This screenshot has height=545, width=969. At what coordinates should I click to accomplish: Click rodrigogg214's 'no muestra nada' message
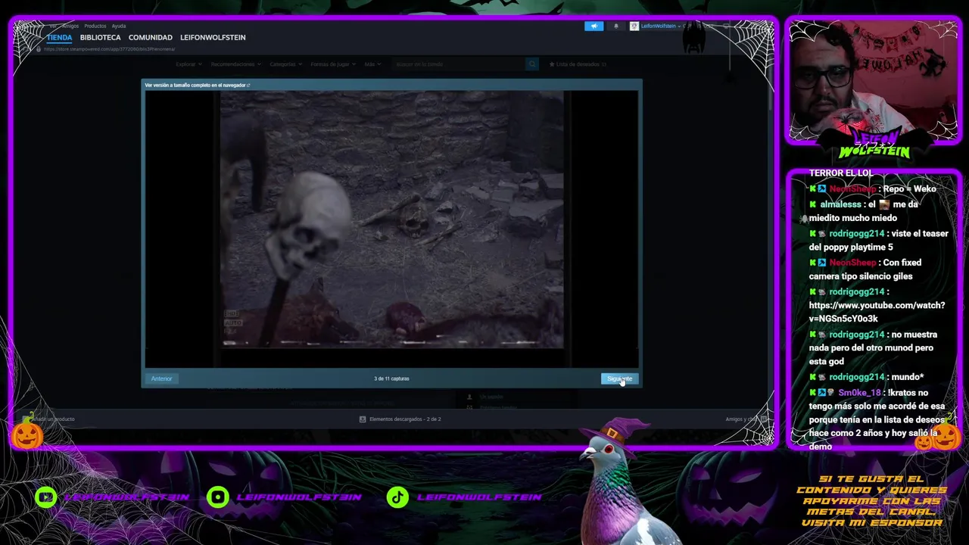pos(873,348)
